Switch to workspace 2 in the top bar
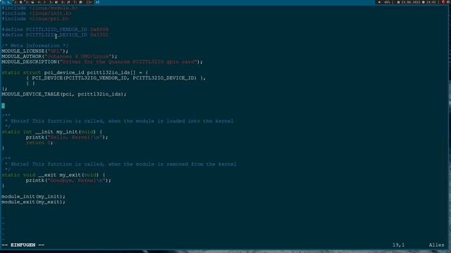The width and height of the screenshot is (451, 253). [18, 2]
